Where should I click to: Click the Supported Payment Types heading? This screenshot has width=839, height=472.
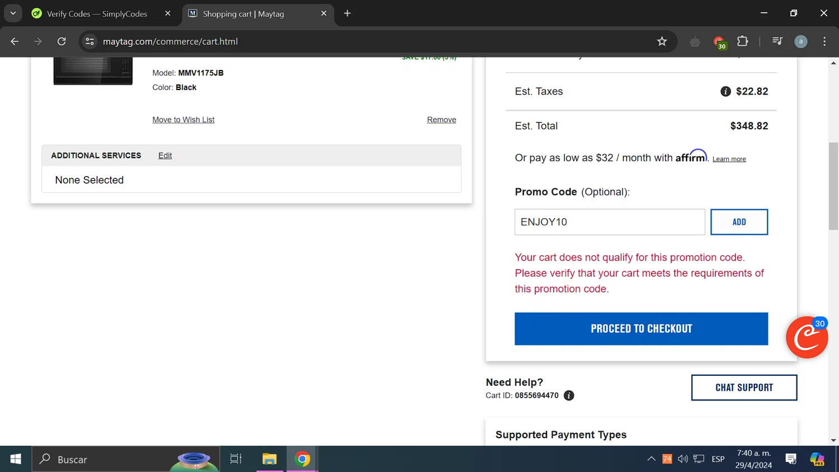[561, 435]
